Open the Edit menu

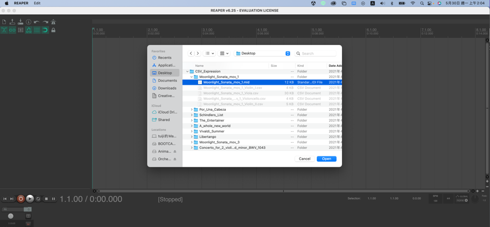pyautogui.click(x=37, y=3)
